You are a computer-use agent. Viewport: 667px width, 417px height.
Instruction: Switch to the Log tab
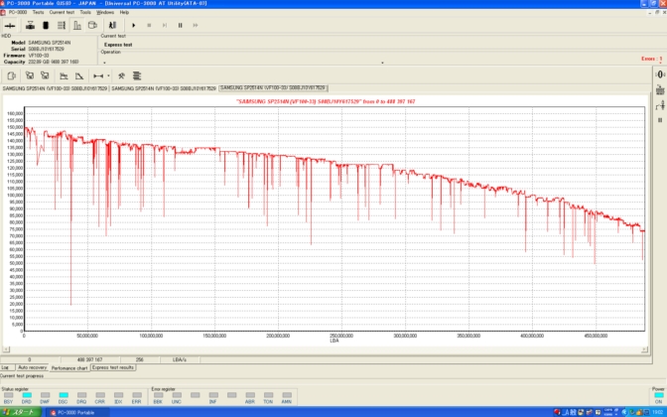5,367
